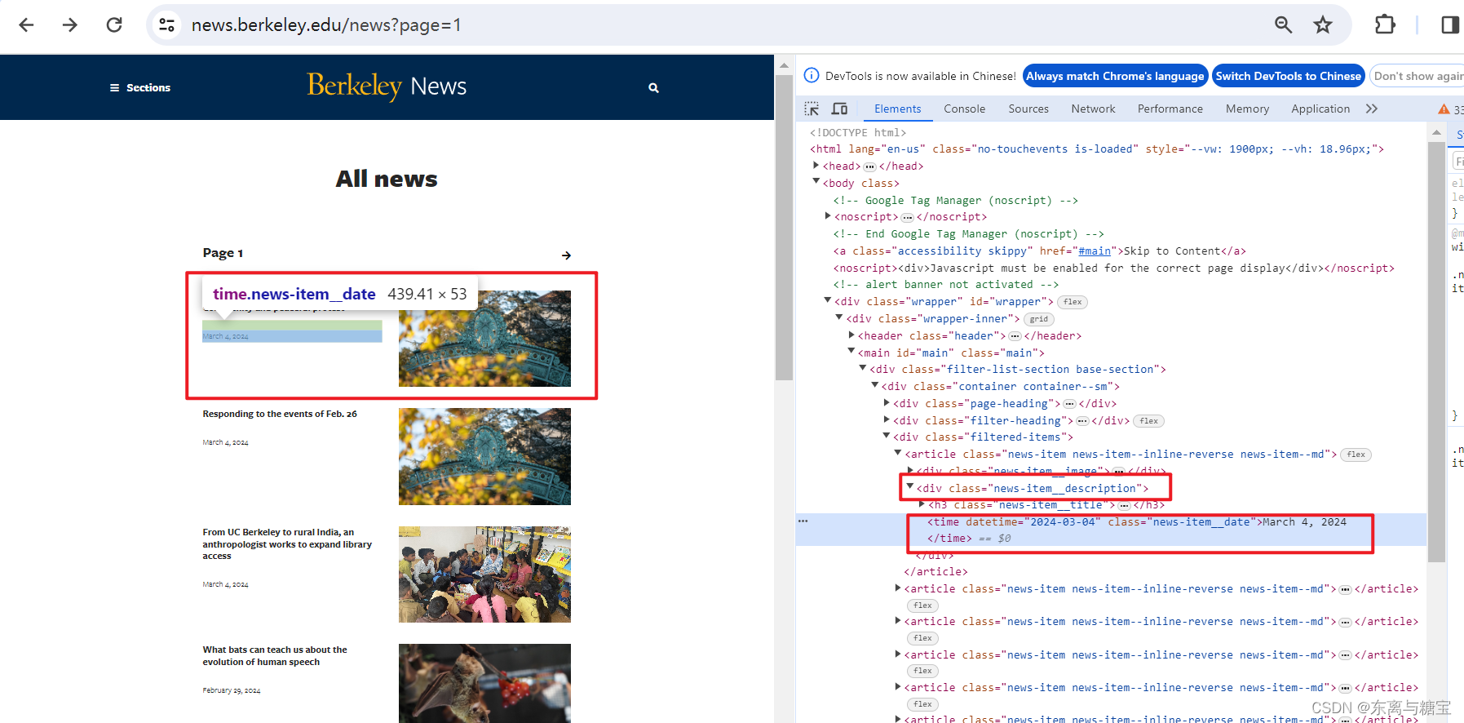Go to next news page arrow
This screenshot has height=723, width=1464.
[x=566, y=255]
